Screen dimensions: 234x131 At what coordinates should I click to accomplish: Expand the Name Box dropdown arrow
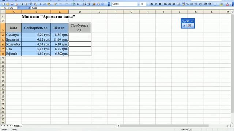[x=19, y=8]
